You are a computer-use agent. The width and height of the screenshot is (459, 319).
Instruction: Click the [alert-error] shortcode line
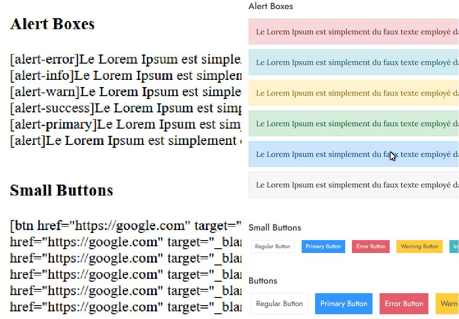[x=126, y=59]
